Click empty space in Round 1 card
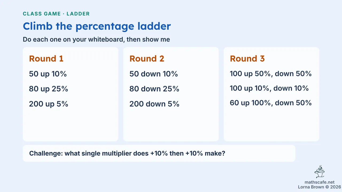This screenshot has width=342, height=192. [x=71, y=124]
